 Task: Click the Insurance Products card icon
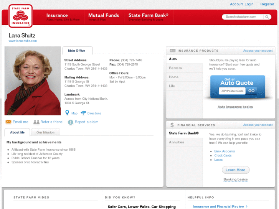(172, 51)
